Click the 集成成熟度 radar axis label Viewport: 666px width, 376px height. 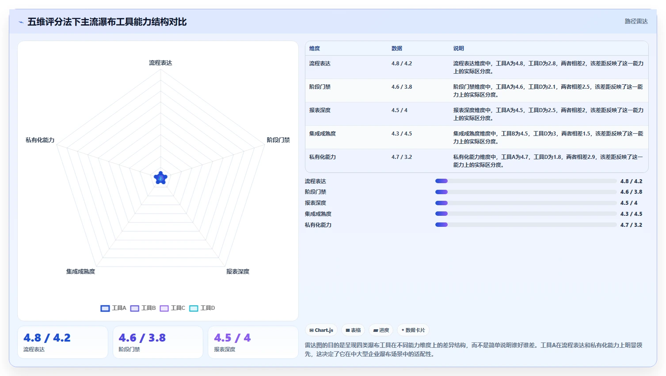coord(80,271)
